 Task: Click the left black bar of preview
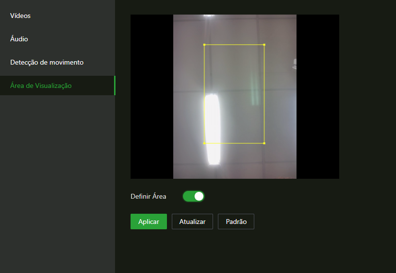(x=151, y=96)
